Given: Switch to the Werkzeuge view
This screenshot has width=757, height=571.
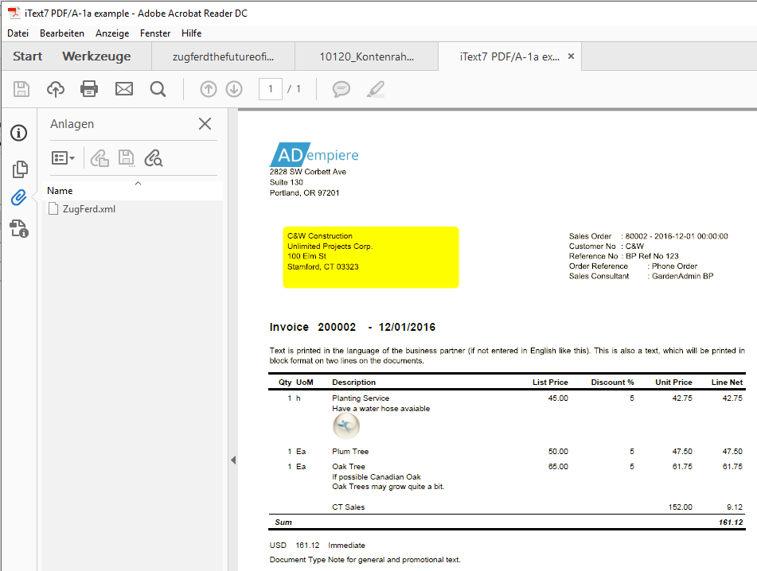Looking at the screenshot, I should point(96,56).
